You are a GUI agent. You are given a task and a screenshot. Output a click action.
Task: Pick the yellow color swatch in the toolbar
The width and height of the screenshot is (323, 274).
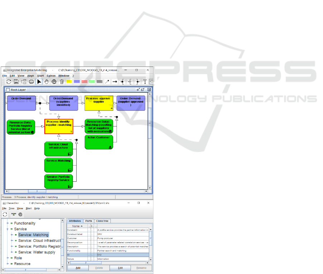(x=69, y=82)
